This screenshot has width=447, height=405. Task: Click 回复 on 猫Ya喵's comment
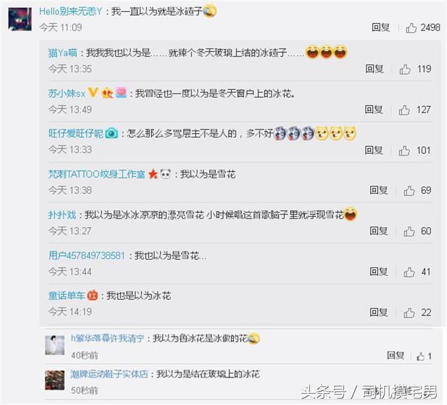click(374, 69)
